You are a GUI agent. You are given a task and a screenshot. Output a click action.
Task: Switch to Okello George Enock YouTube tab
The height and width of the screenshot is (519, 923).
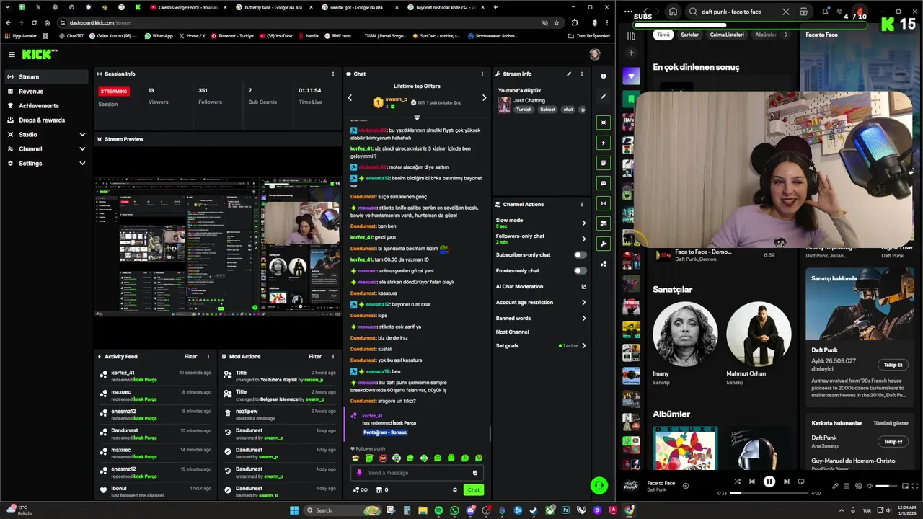187,7
